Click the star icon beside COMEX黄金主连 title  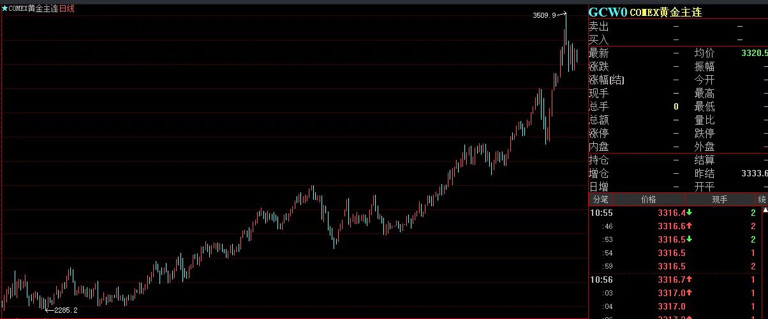pyautogui.click(x=4, y=9)
